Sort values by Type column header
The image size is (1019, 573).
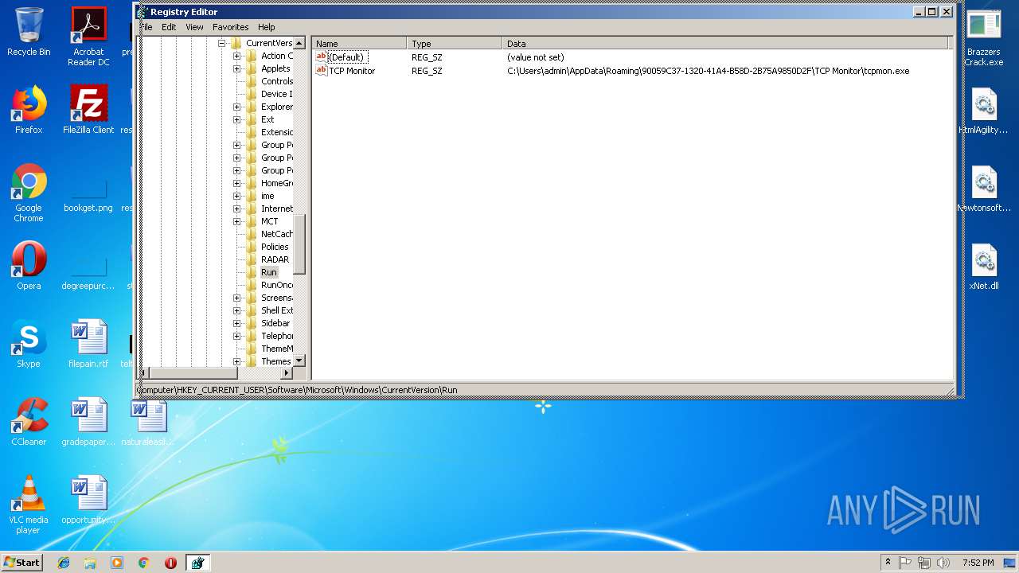455,44
